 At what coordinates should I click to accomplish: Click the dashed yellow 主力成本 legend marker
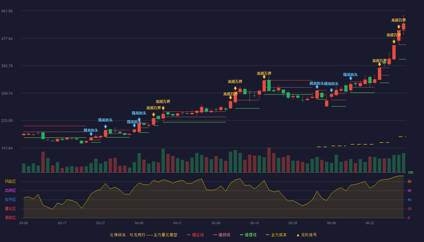click(267, 235)
